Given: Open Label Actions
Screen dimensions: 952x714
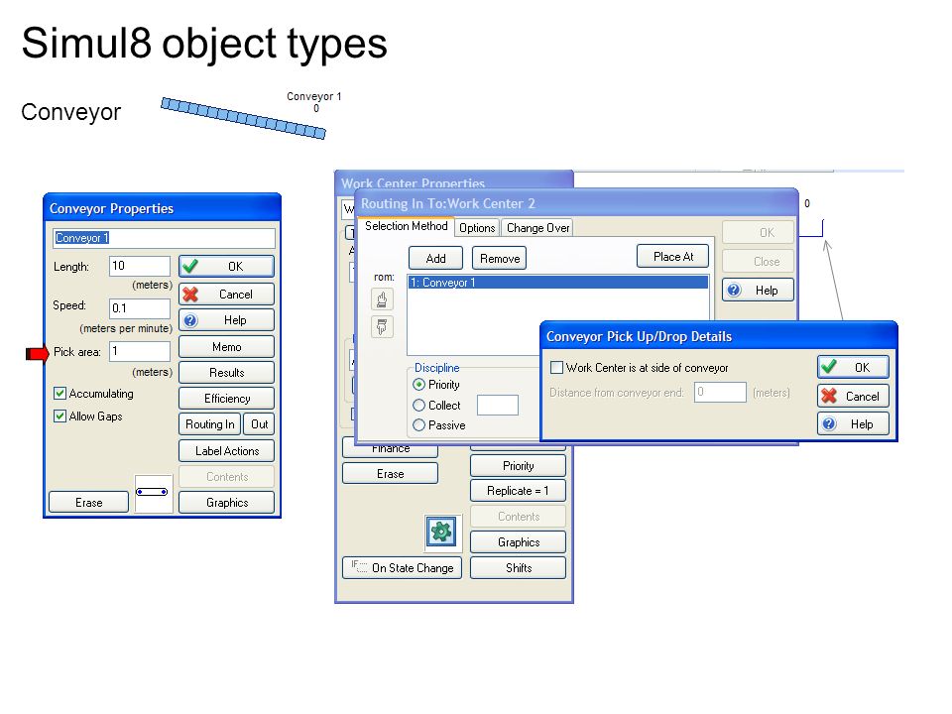Looking at the screenshot, I should 226,451.
